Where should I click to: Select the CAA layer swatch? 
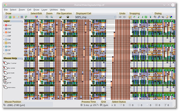6,39
